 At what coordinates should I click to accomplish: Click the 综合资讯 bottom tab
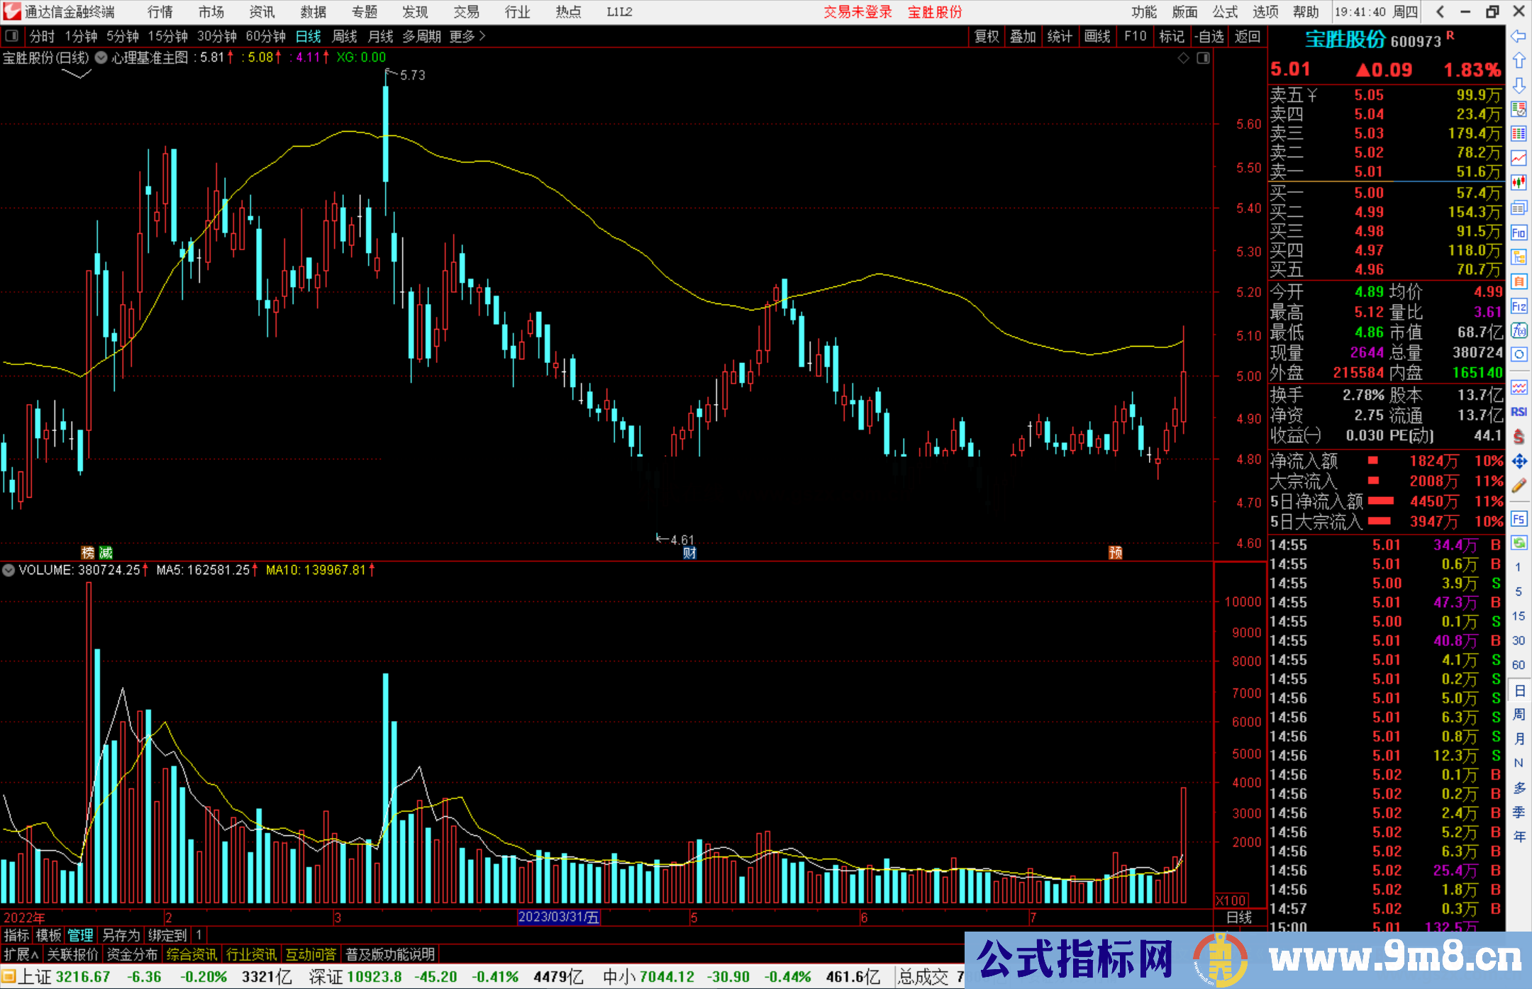point(191,954)
